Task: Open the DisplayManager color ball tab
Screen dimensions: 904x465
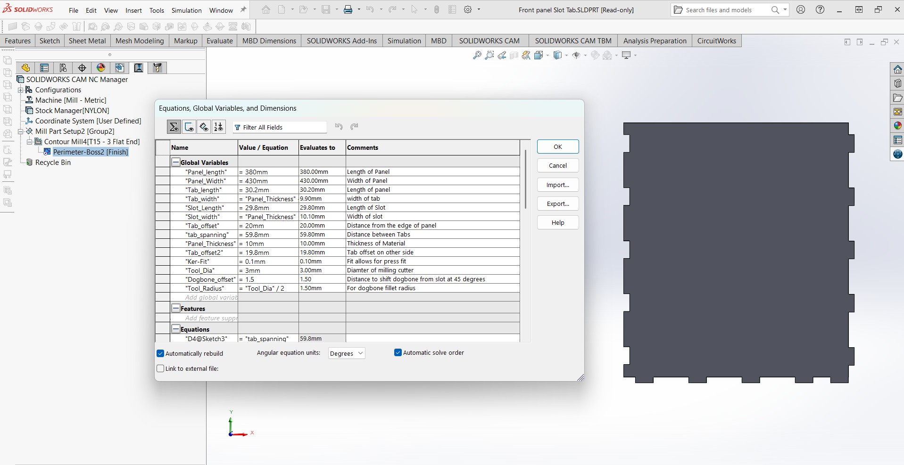Action: pos(101,68)
